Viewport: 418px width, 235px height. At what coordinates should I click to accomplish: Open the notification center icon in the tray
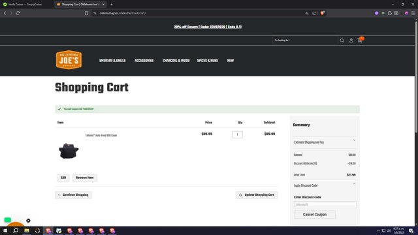(411, 230)
